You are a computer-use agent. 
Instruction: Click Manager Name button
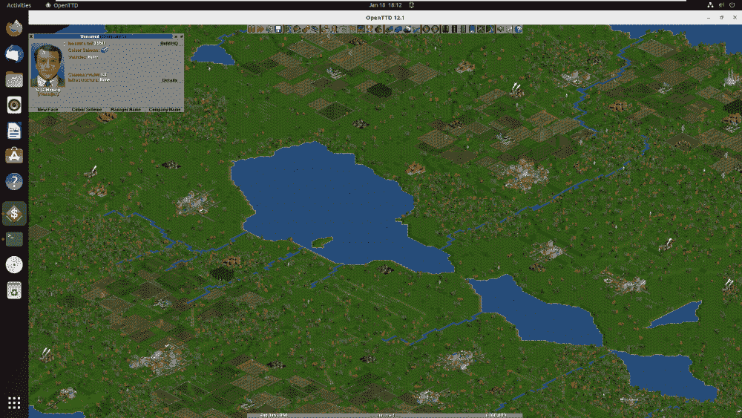coord(125,109)
